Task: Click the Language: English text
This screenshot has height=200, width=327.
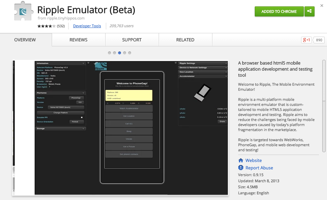Action: click(x=253, y=193)
